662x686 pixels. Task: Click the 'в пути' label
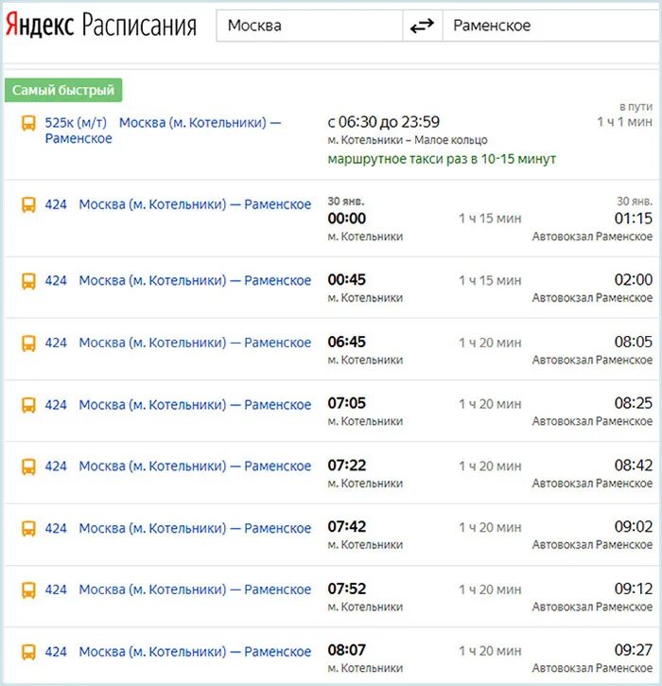click(636, 106)
